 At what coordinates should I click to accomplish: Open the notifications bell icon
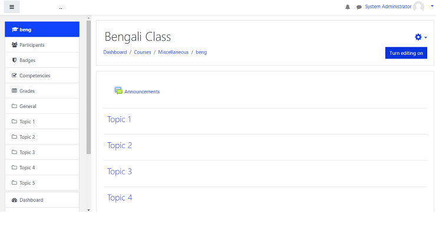348,7
